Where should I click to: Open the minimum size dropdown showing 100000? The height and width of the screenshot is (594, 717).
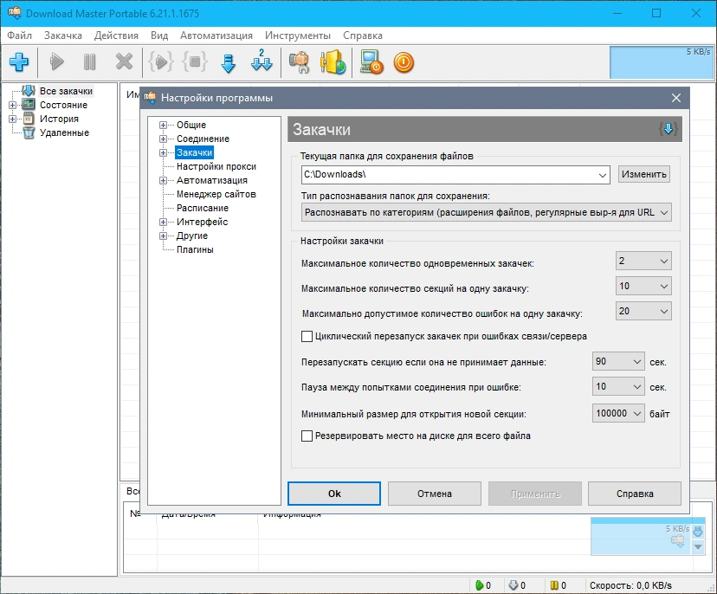[x=618, y=413]
